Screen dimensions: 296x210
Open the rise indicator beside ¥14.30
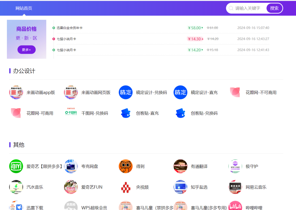coord(202,39)
